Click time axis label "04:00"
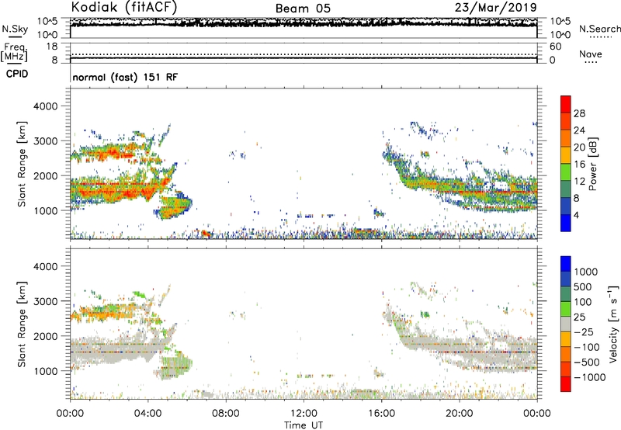Screen dimensions: 621x430 point(147,414)
